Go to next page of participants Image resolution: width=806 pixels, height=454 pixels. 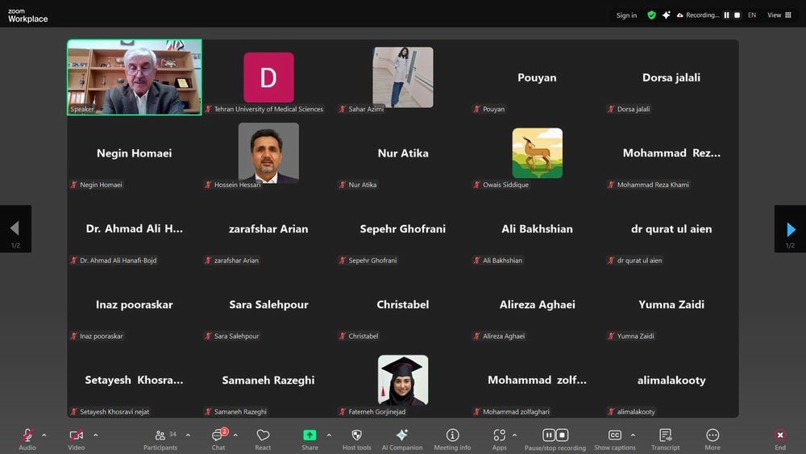(790, 230)
